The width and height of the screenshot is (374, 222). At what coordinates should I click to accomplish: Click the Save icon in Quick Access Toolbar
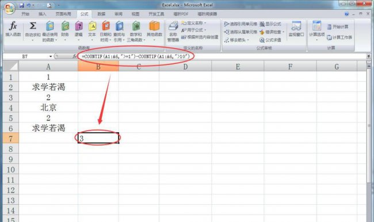coord(21,5)
